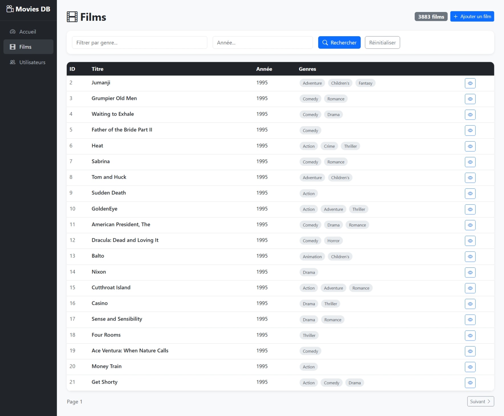The image size is (504, 416).
Task: View the Heat film via eye icon
Action: coord(470,146)
